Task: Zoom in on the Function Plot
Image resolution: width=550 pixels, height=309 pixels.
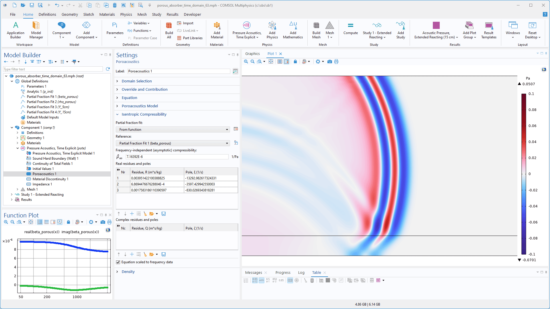Action: (6, 222)
